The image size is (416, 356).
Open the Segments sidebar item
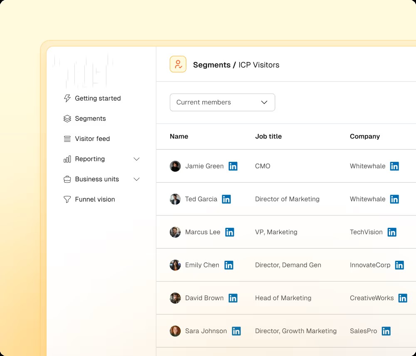click(x=90, y=119)
